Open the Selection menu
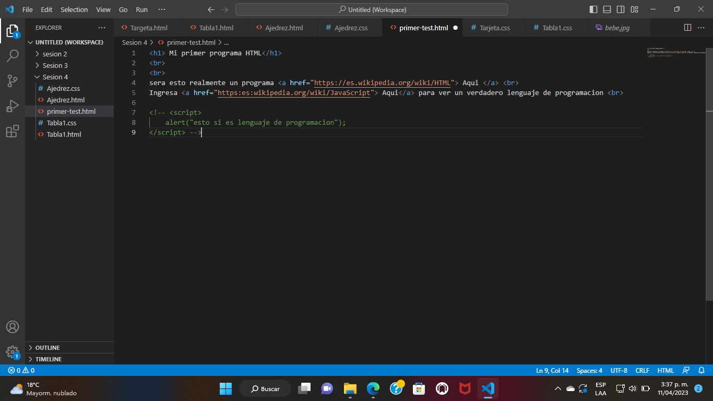 click(74, 9)
